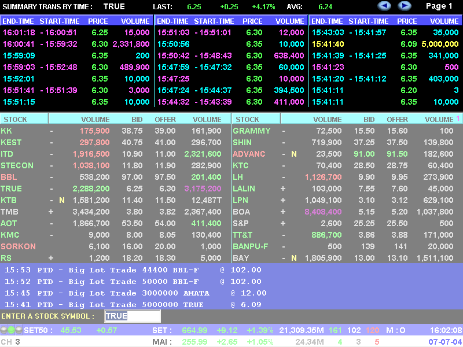Select LPN stock symbol
This screenshot has width=463, height=347.
(x=240, y=200)
